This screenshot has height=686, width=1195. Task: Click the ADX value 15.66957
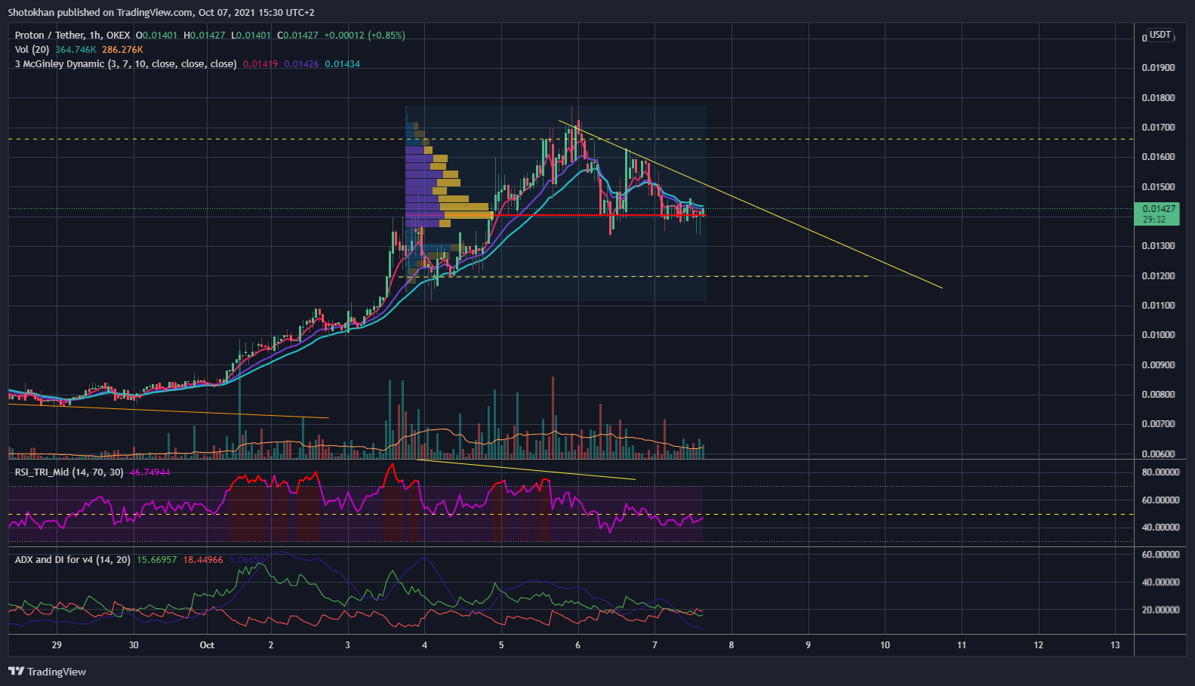(x=156, y=559)
